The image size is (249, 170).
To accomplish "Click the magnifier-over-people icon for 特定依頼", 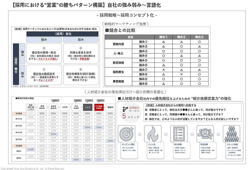I will coord(205,134).
